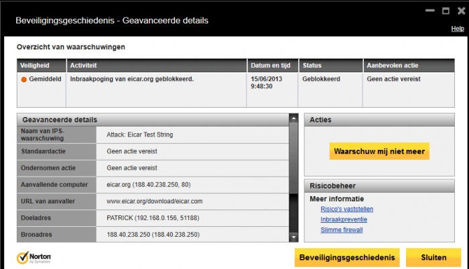Viewport: 469px width, 269px height.
Task: Click 'Geen actie vereist' in Aanbevolen actie column
Action: (394, 79)
